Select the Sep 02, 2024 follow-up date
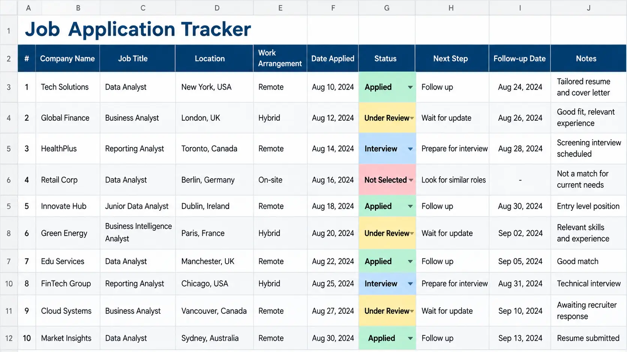Image resolution: width=627 pixels, height=352 pixels. (520, 233)
